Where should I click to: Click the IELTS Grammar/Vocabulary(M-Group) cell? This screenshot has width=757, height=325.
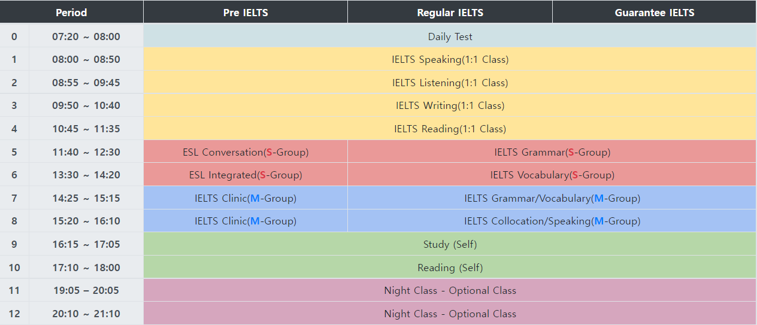coord(552,198)
